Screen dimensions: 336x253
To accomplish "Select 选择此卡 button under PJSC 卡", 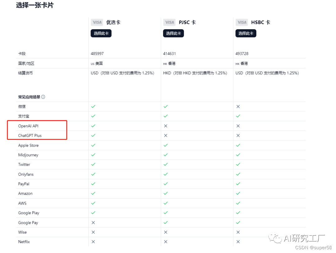I will click(x=173, y=33).
